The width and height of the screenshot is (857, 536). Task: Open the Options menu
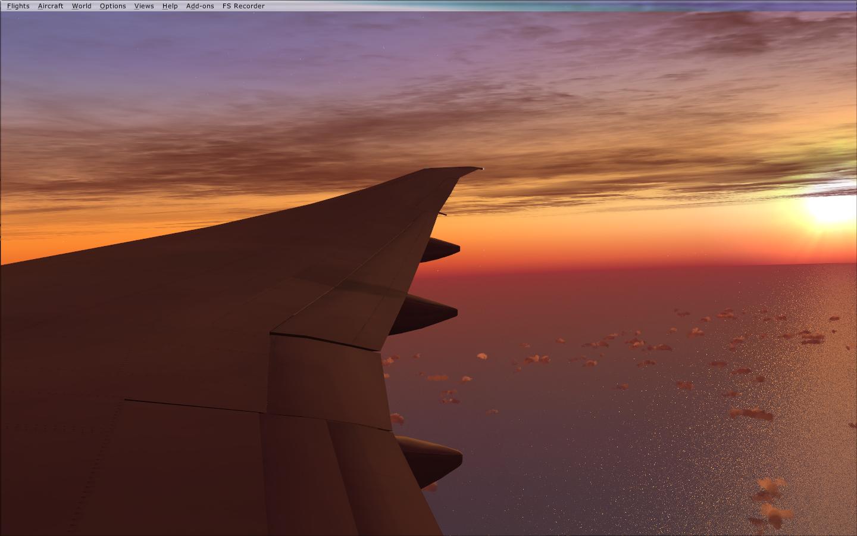click(112, 6)
